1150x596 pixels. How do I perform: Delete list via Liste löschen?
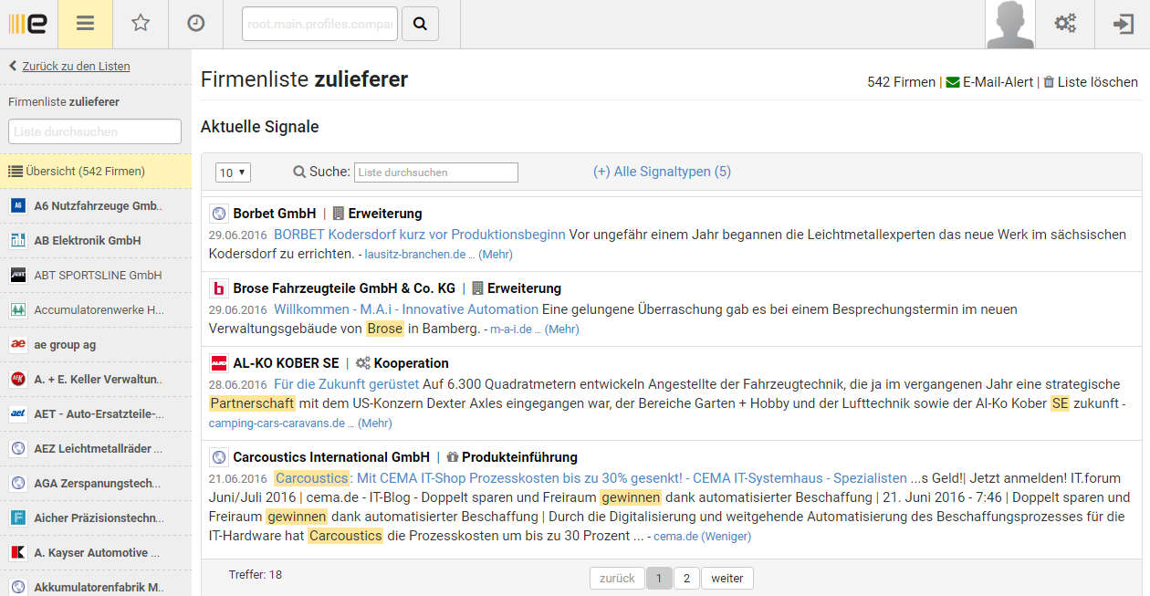(x=1091, y=82)
